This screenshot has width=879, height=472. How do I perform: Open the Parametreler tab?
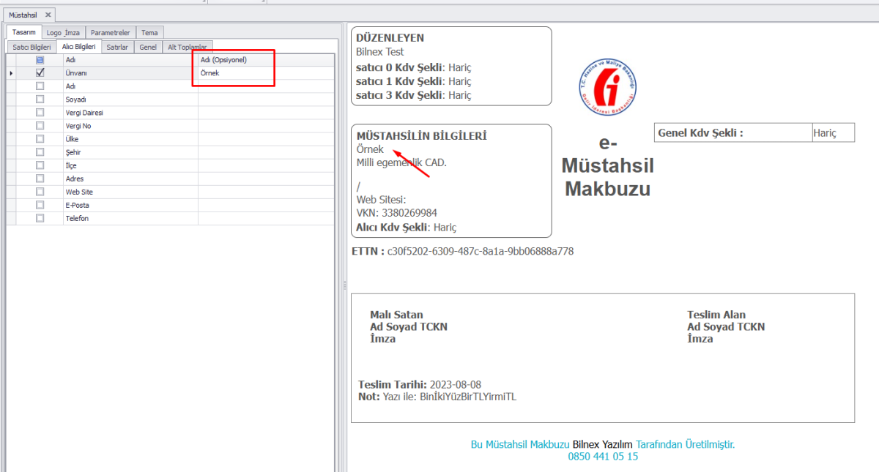110,32
